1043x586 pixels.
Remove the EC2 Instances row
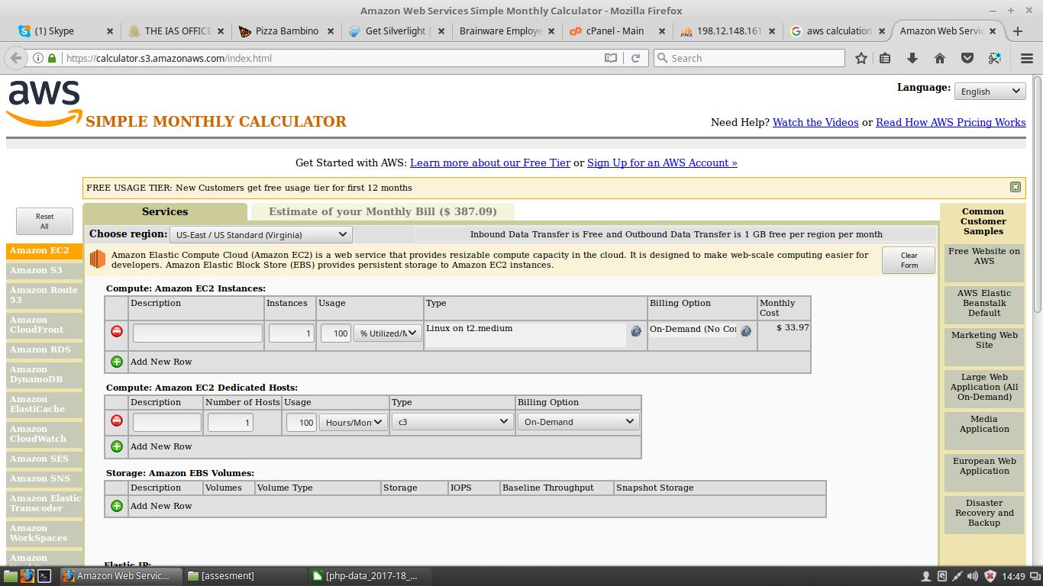pos(117,332)
